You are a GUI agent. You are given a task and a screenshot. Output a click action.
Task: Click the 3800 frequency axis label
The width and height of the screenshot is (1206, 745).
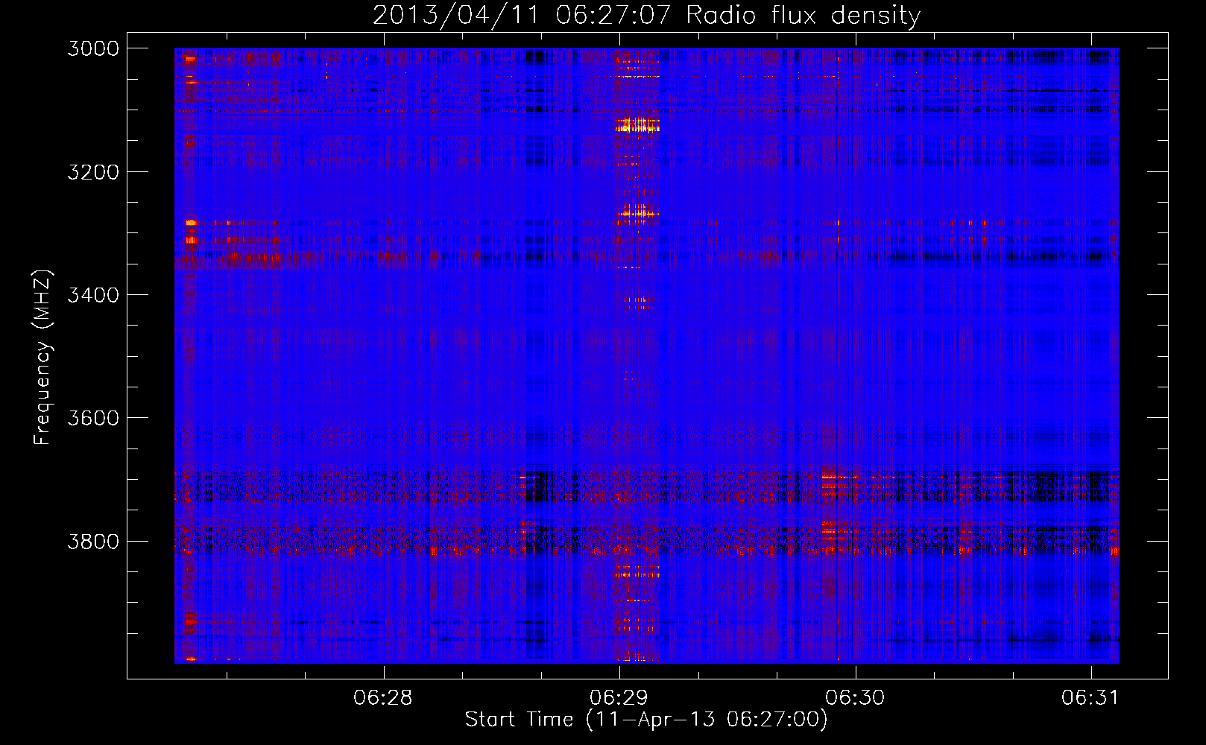point(93,541)
